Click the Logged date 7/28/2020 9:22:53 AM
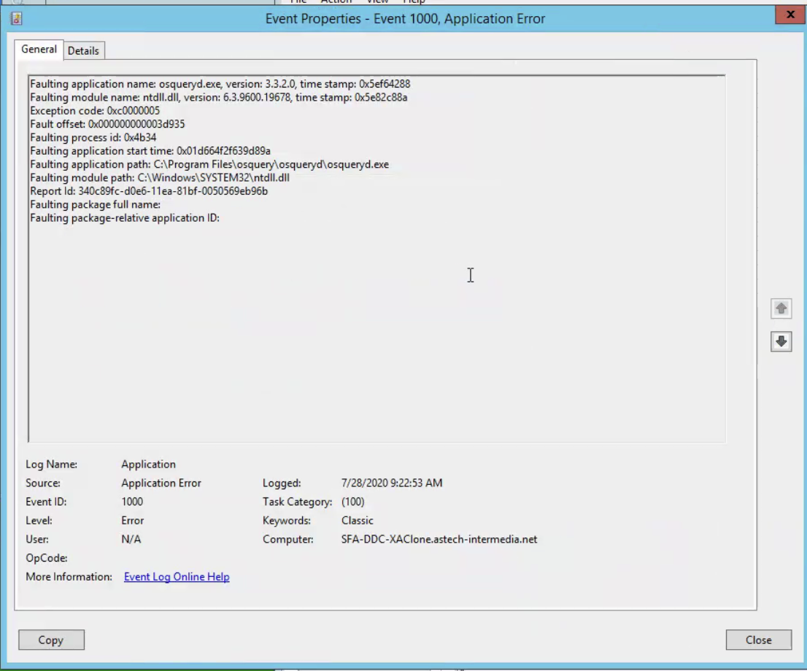Image resolution: width=807 pixels, height=671 pixels. click(x=392, y=483)
